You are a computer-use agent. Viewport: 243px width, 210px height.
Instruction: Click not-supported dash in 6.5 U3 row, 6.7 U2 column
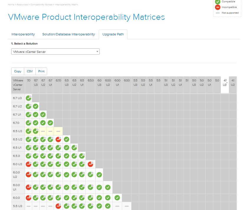click(43, 131)
